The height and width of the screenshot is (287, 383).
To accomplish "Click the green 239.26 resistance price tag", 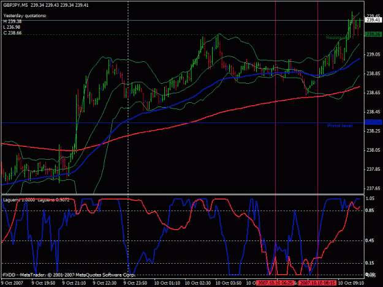I will [x=373, y=34].
